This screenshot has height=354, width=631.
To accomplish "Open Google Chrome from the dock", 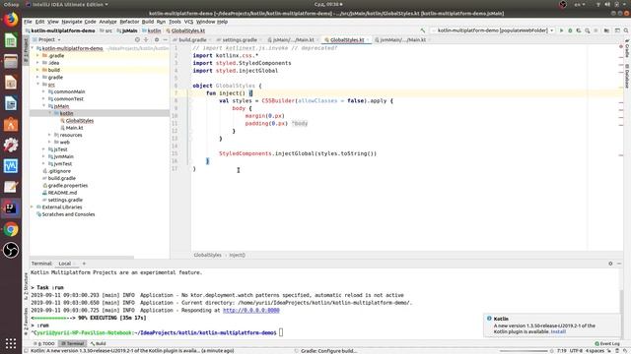I will [11, 229].
